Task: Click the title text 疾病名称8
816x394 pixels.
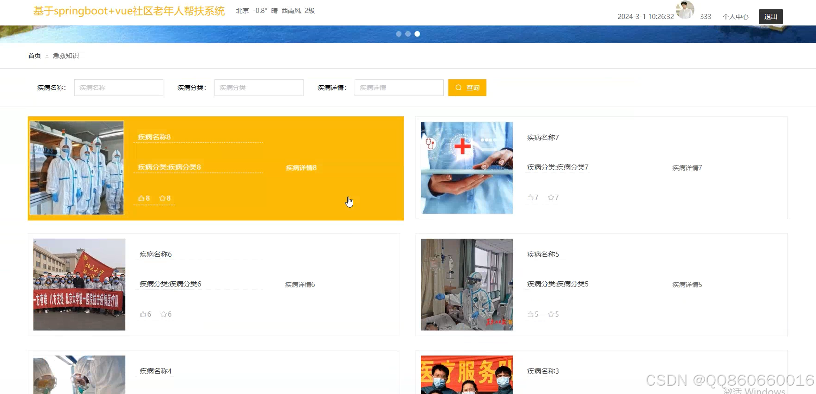Action: (x=155, y=137)
